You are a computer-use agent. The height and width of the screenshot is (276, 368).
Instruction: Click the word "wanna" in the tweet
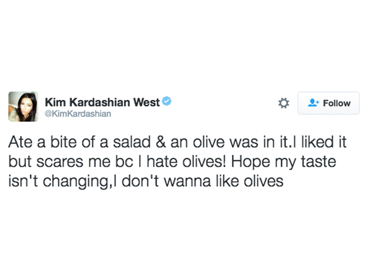[189, 182]
